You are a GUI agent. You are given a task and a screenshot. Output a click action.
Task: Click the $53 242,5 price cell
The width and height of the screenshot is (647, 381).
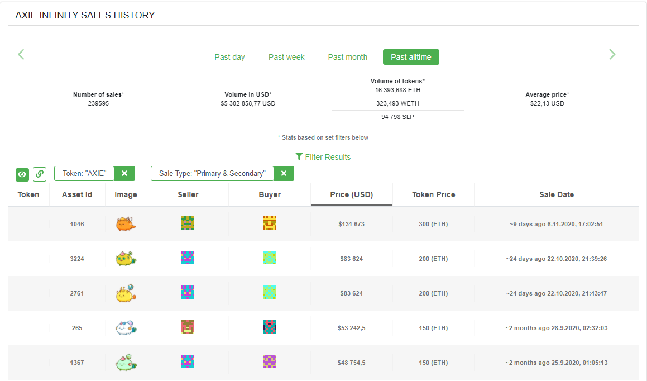click(x=352, y=328)
